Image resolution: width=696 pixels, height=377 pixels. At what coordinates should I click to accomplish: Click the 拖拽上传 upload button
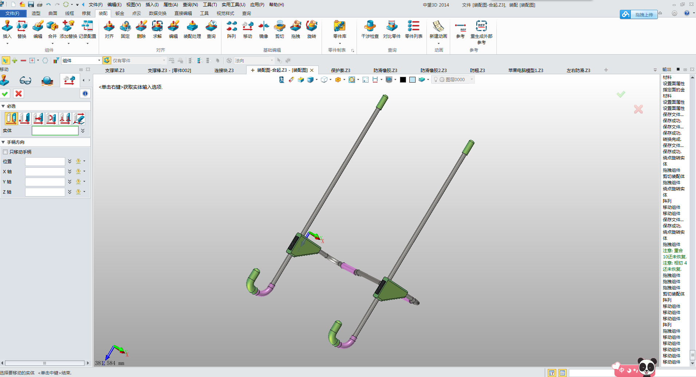[x=639, y=15]
